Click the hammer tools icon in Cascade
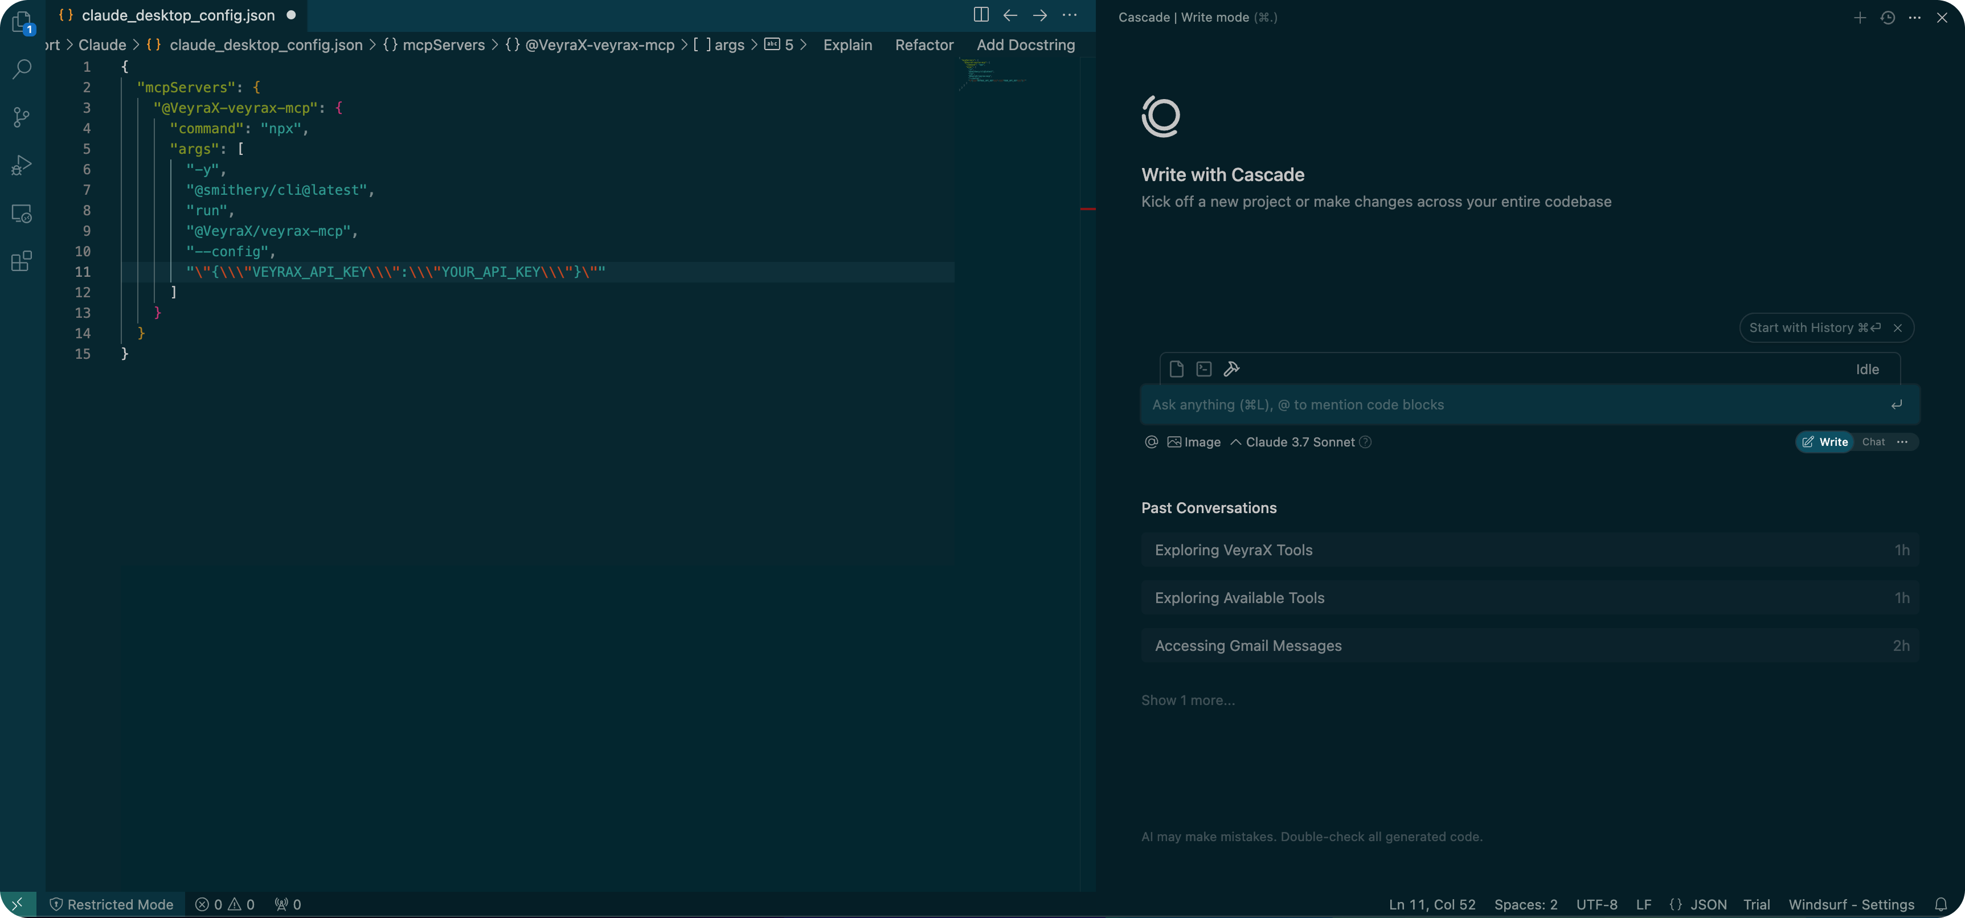 (1231, 369)
